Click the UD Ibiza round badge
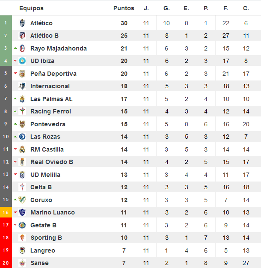 pyautogui.click(x=22, y=61)
